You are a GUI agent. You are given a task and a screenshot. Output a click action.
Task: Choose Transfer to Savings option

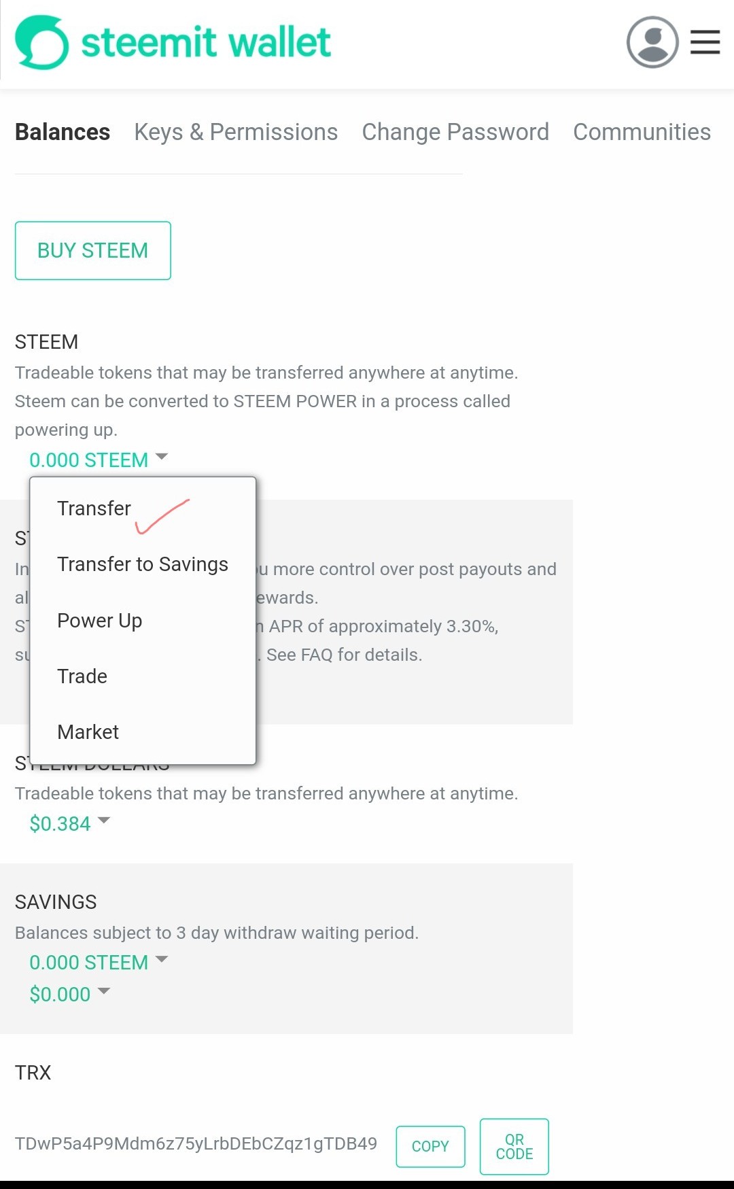(142, 564)
